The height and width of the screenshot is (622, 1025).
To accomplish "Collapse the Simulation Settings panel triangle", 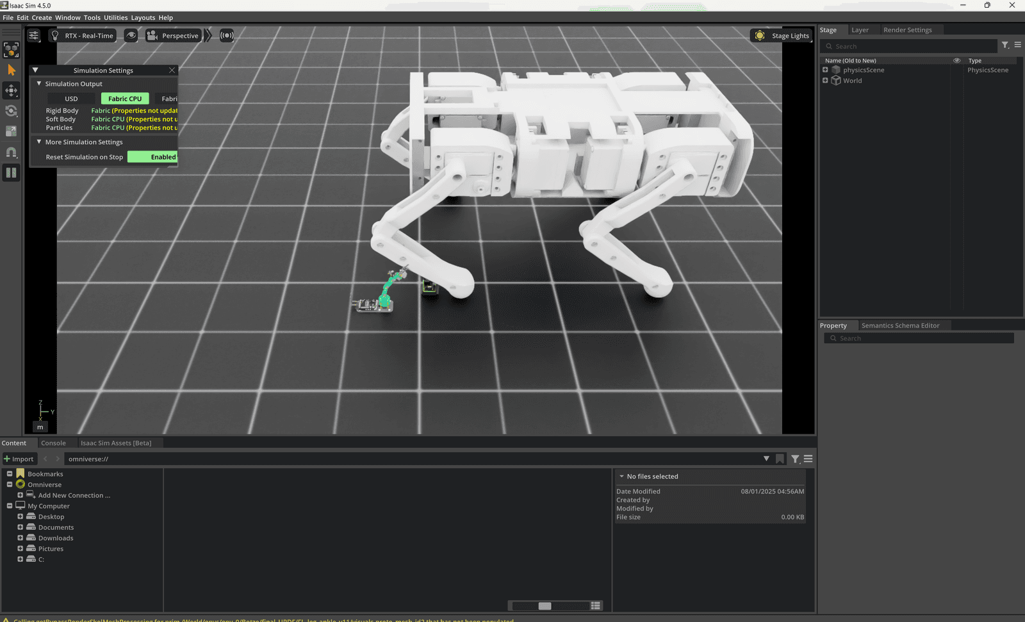I will tap(35, 70).
